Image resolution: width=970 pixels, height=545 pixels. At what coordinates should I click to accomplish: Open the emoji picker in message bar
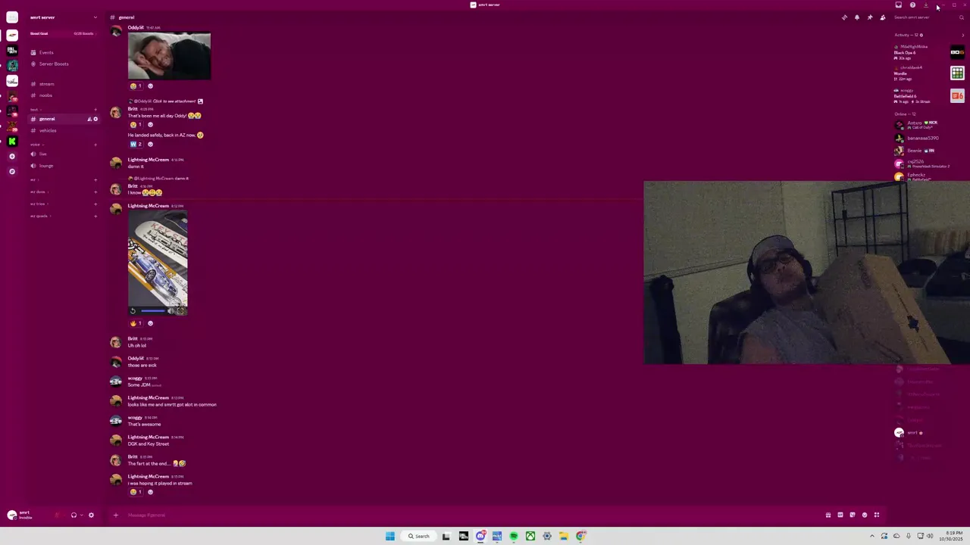click(x=865, y=515)
